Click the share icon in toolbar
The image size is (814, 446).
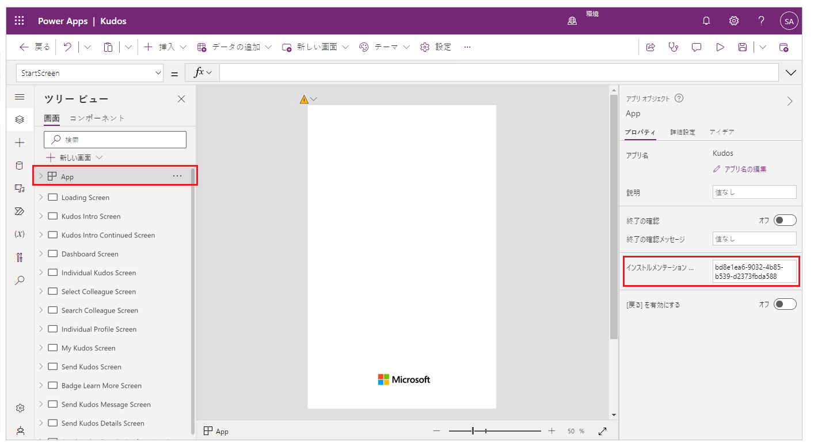(x=651, y=47)
